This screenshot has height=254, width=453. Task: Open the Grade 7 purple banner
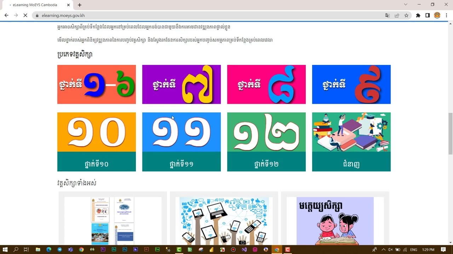click(x=182, y=84)
